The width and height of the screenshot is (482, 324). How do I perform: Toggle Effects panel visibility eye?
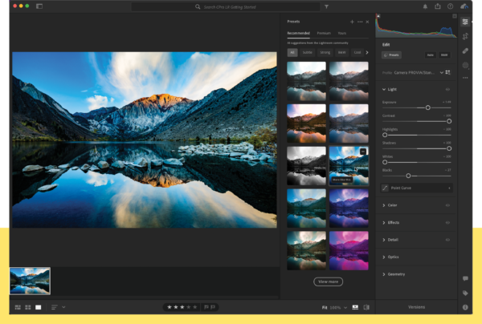[x=448, y=222]
